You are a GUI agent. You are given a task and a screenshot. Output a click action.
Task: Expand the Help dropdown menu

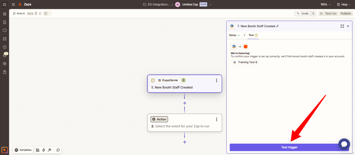pos(344,4)
